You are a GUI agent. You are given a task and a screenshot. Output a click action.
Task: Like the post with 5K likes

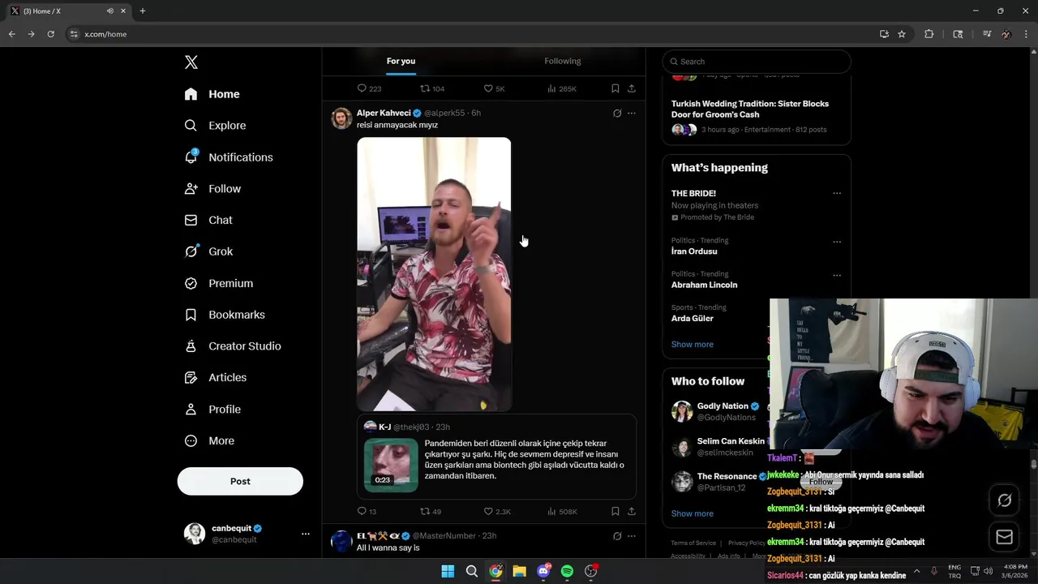(x=495, y=88)
